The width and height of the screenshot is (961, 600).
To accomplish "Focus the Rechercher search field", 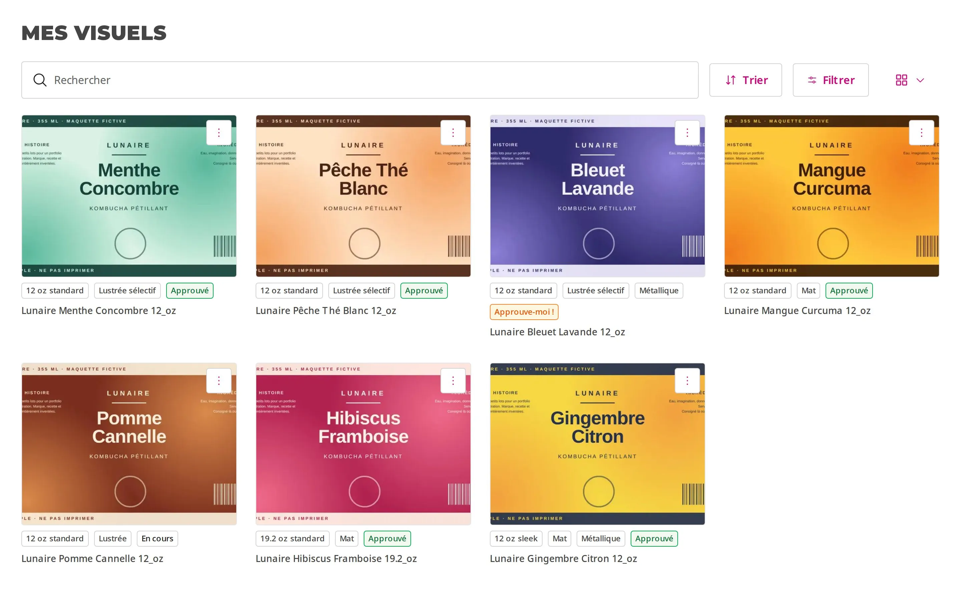I will pos(360,80).
